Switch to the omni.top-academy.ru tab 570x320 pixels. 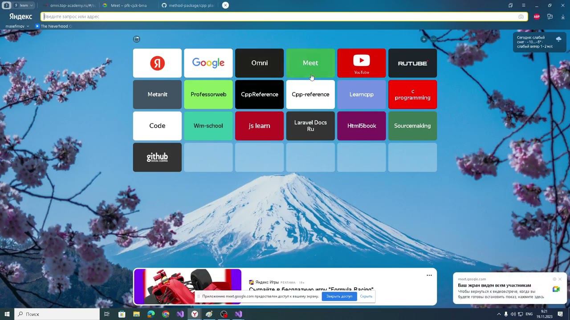pyautogui.click(x=69, y=5)
